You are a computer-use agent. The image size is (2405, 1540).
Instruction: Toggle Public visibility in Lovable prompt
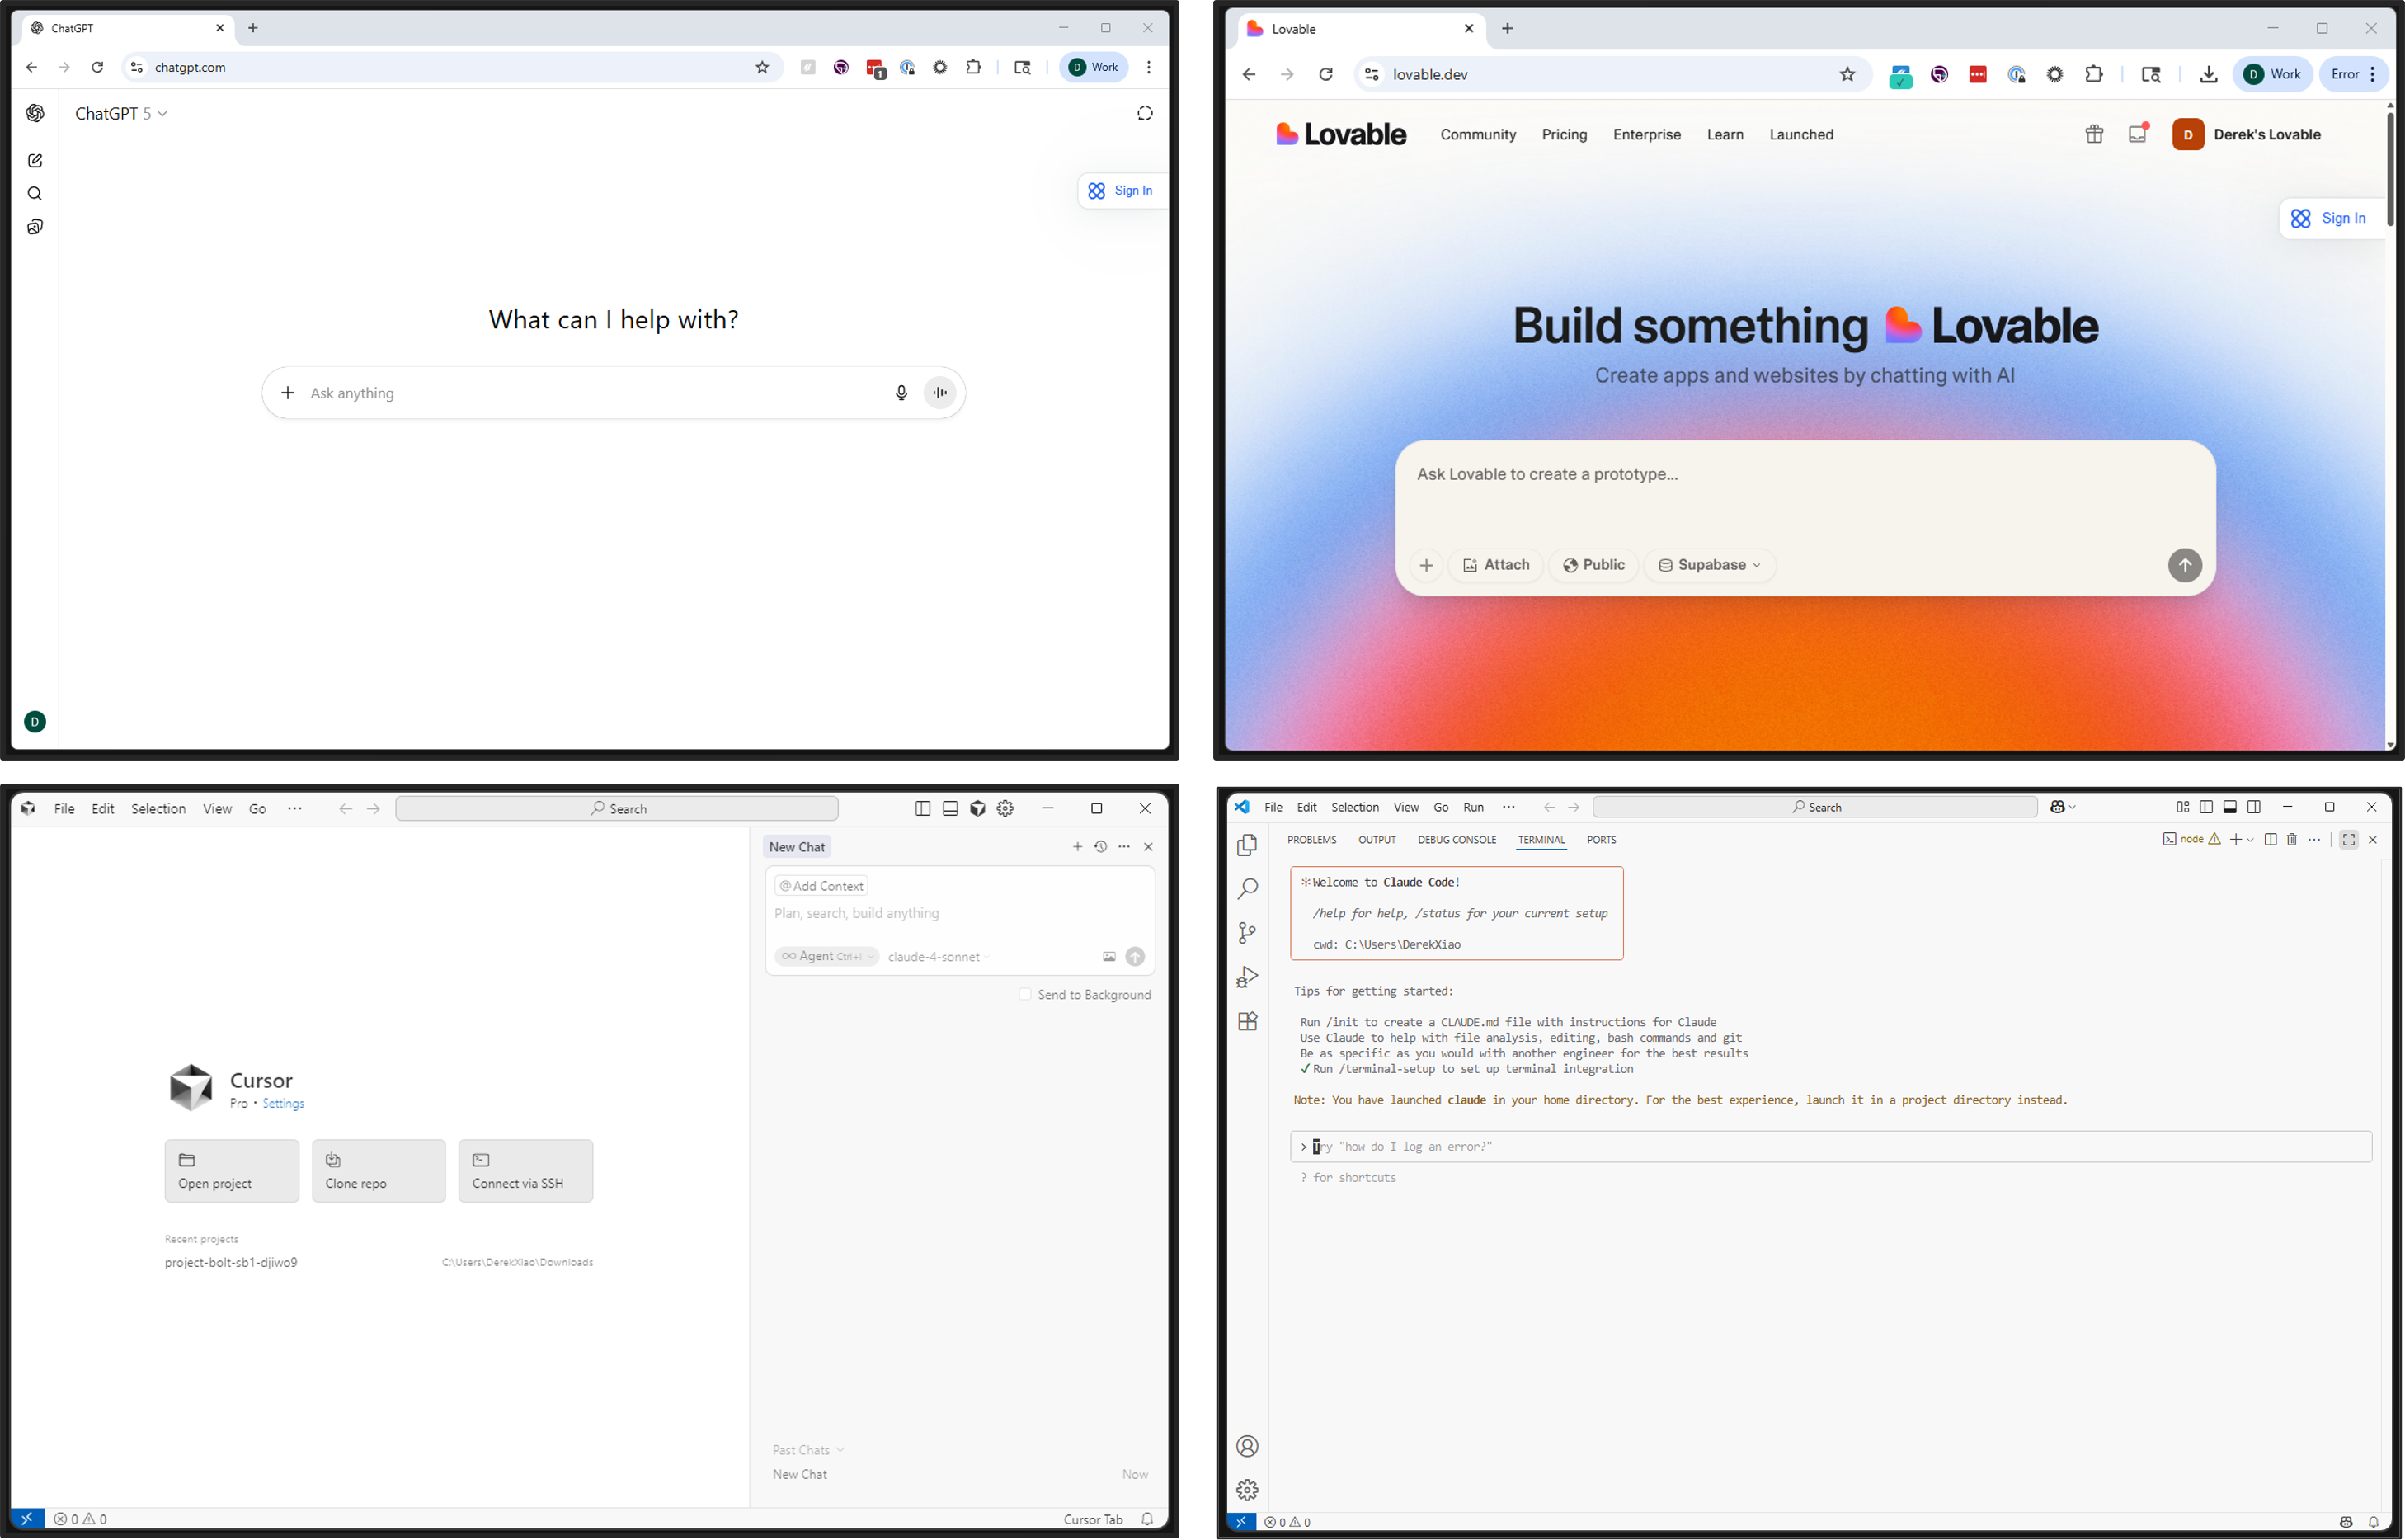[x=1593, y=565]
